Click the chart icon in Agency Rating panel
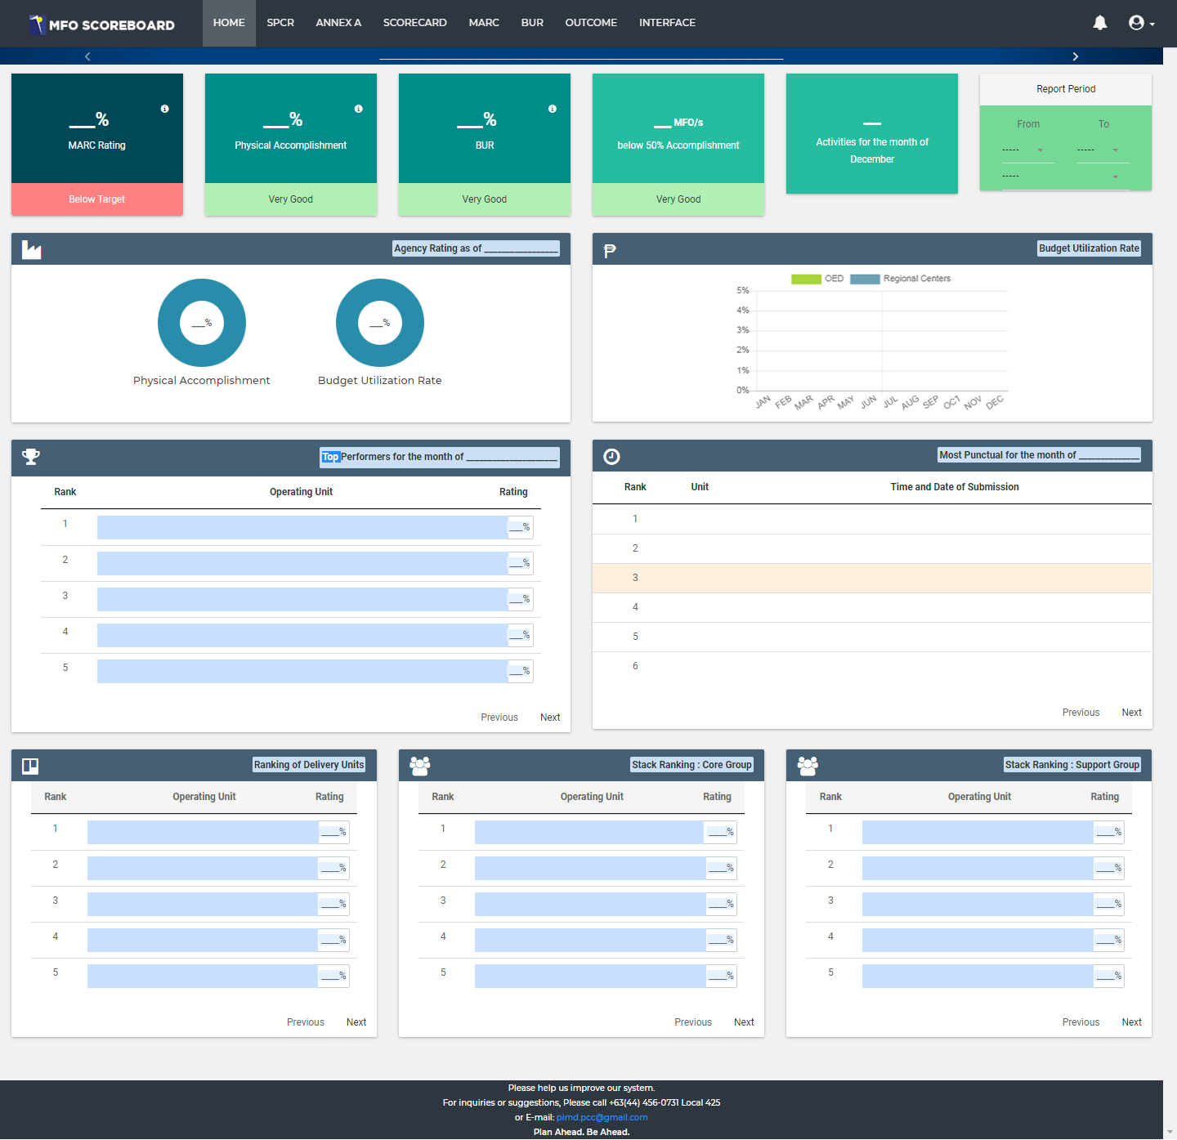 [x=32, y=250]
